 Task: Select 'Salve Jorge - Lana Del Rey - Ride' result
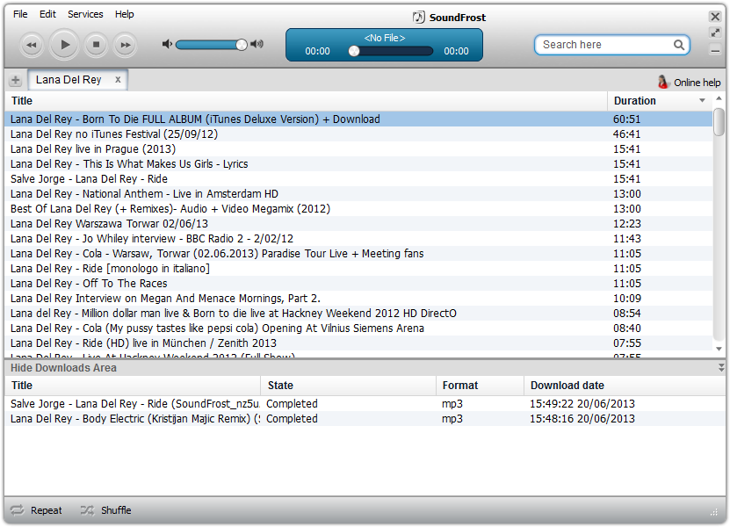(x=358, y=179)
